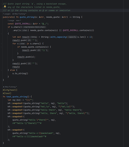This screenshot has width=129, height=147.
Task: Click the #[cfg(test)] attribute
Action: click(x=10, y=90)
